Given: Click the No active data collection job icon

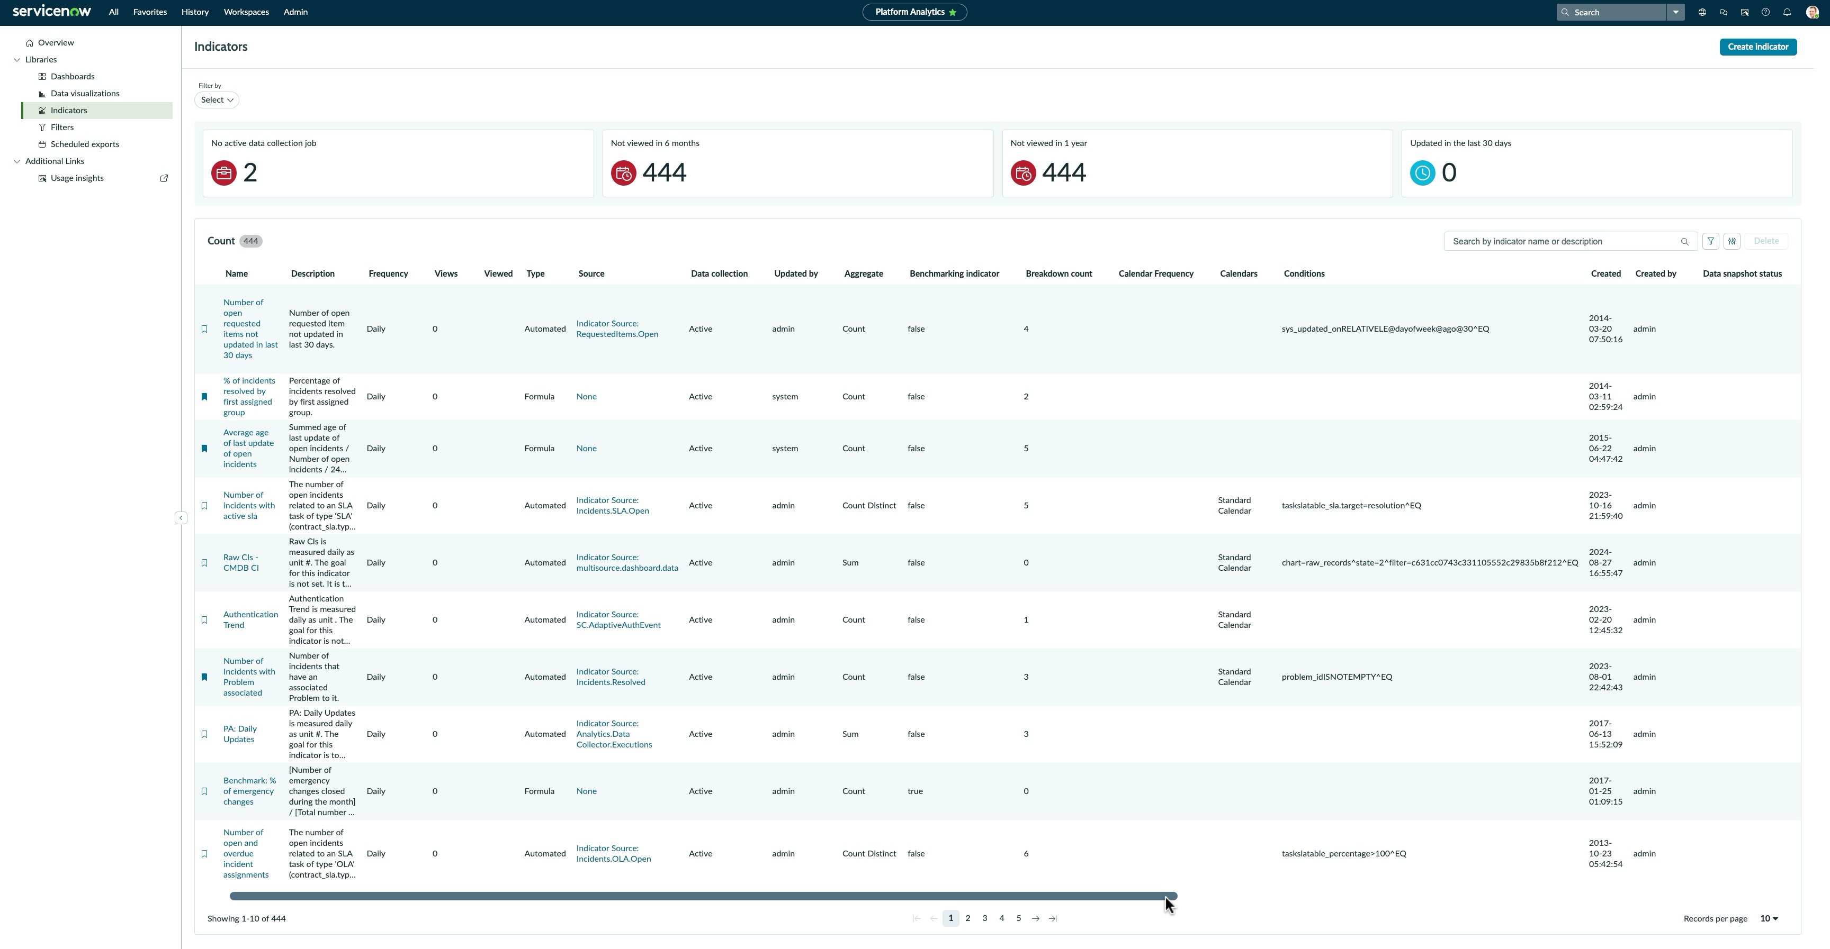Looking at the screenshot, I should [x=224, y=173].
